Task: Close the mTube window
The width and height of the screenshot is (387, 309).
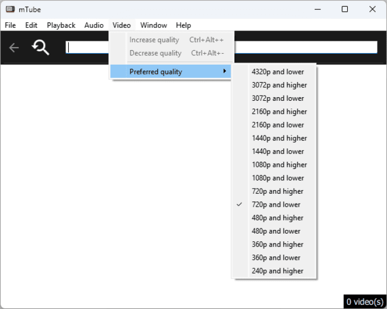Action: (373, 9)
